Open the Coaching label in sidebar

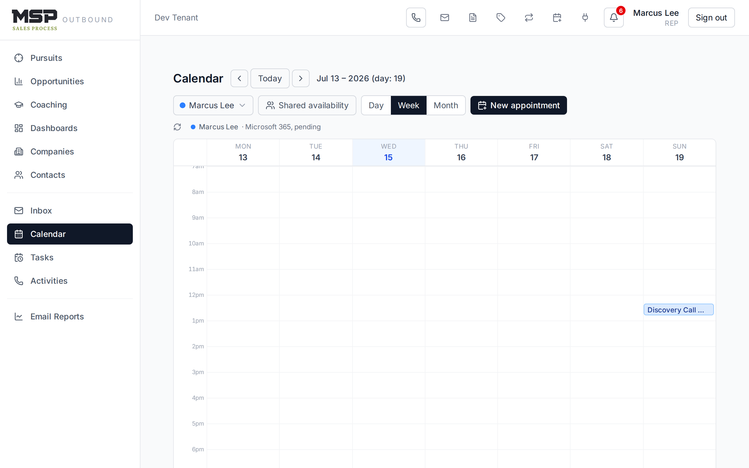pos(49,105)
